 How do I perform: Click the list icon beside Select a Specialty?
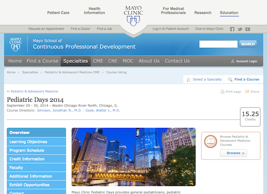click(189, 80)
